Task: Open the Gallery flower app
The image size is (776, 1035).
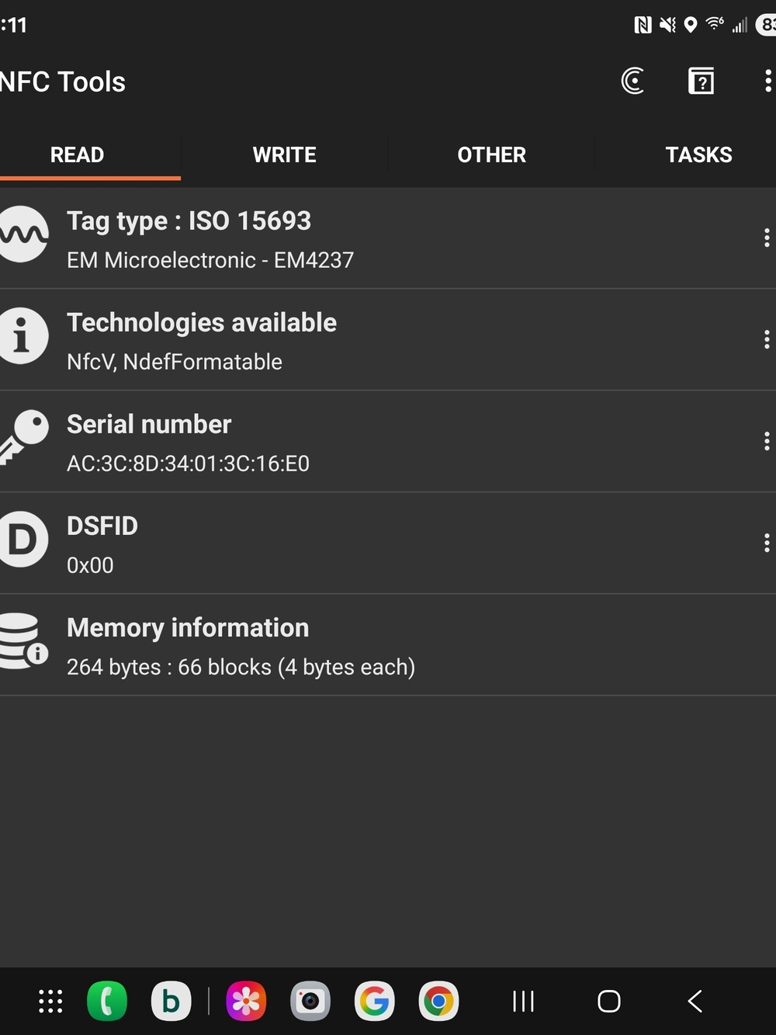Action: (246, 1001)
